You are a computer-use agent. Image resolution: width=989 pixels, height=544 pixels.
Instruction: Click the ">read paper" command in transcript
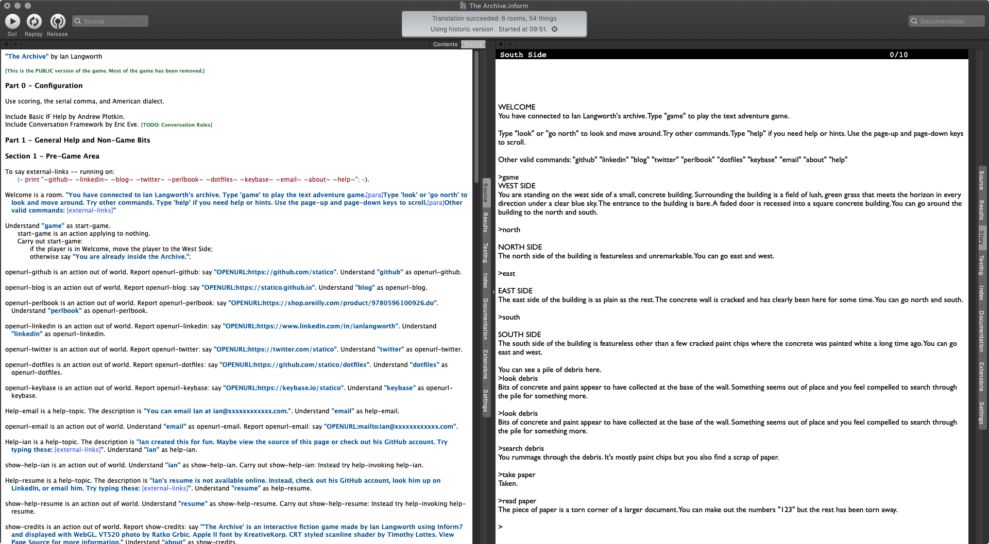click(517, 501)
